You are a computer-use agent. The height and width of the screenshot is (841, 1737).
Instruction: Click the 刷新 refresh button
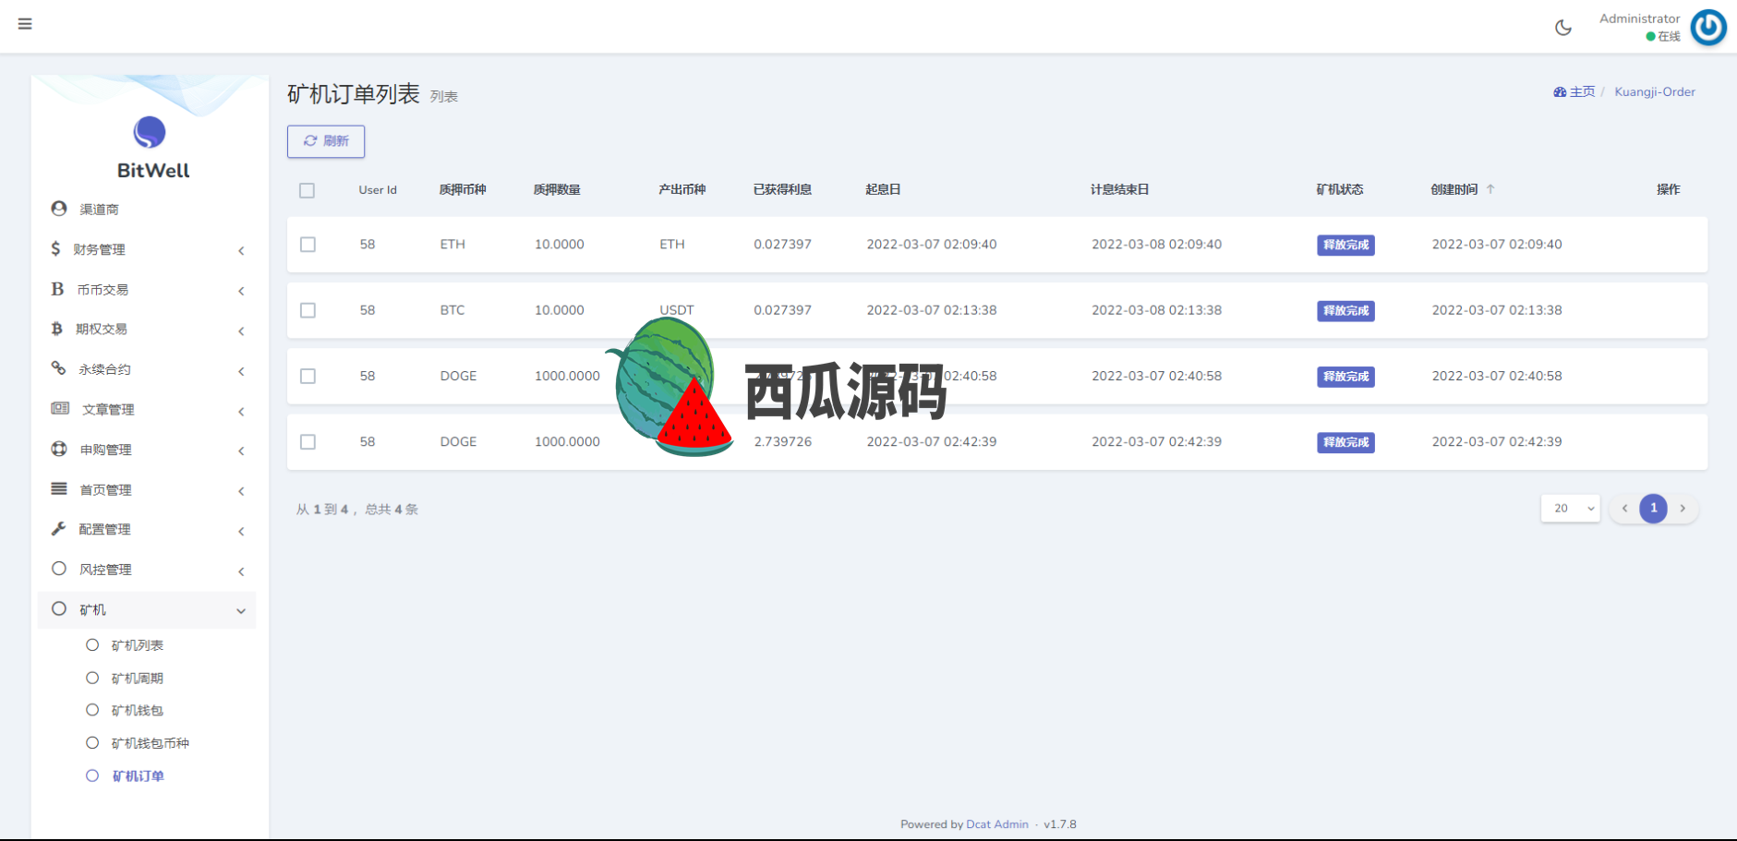[326, 141]
